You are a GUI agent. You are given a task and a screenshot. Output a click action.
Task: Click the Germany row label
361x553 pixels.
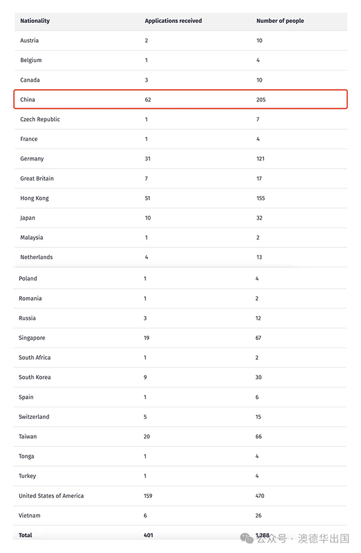pos(32,159)
